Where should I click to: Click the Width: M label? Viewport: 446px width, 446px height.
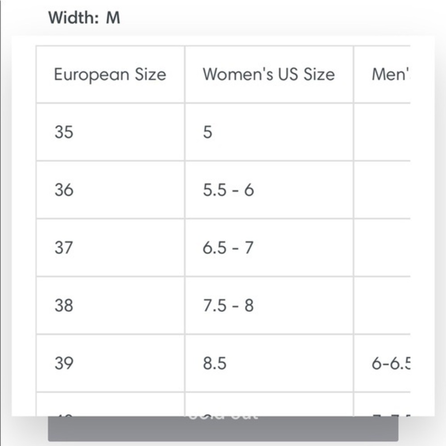(x=84, y=18)
